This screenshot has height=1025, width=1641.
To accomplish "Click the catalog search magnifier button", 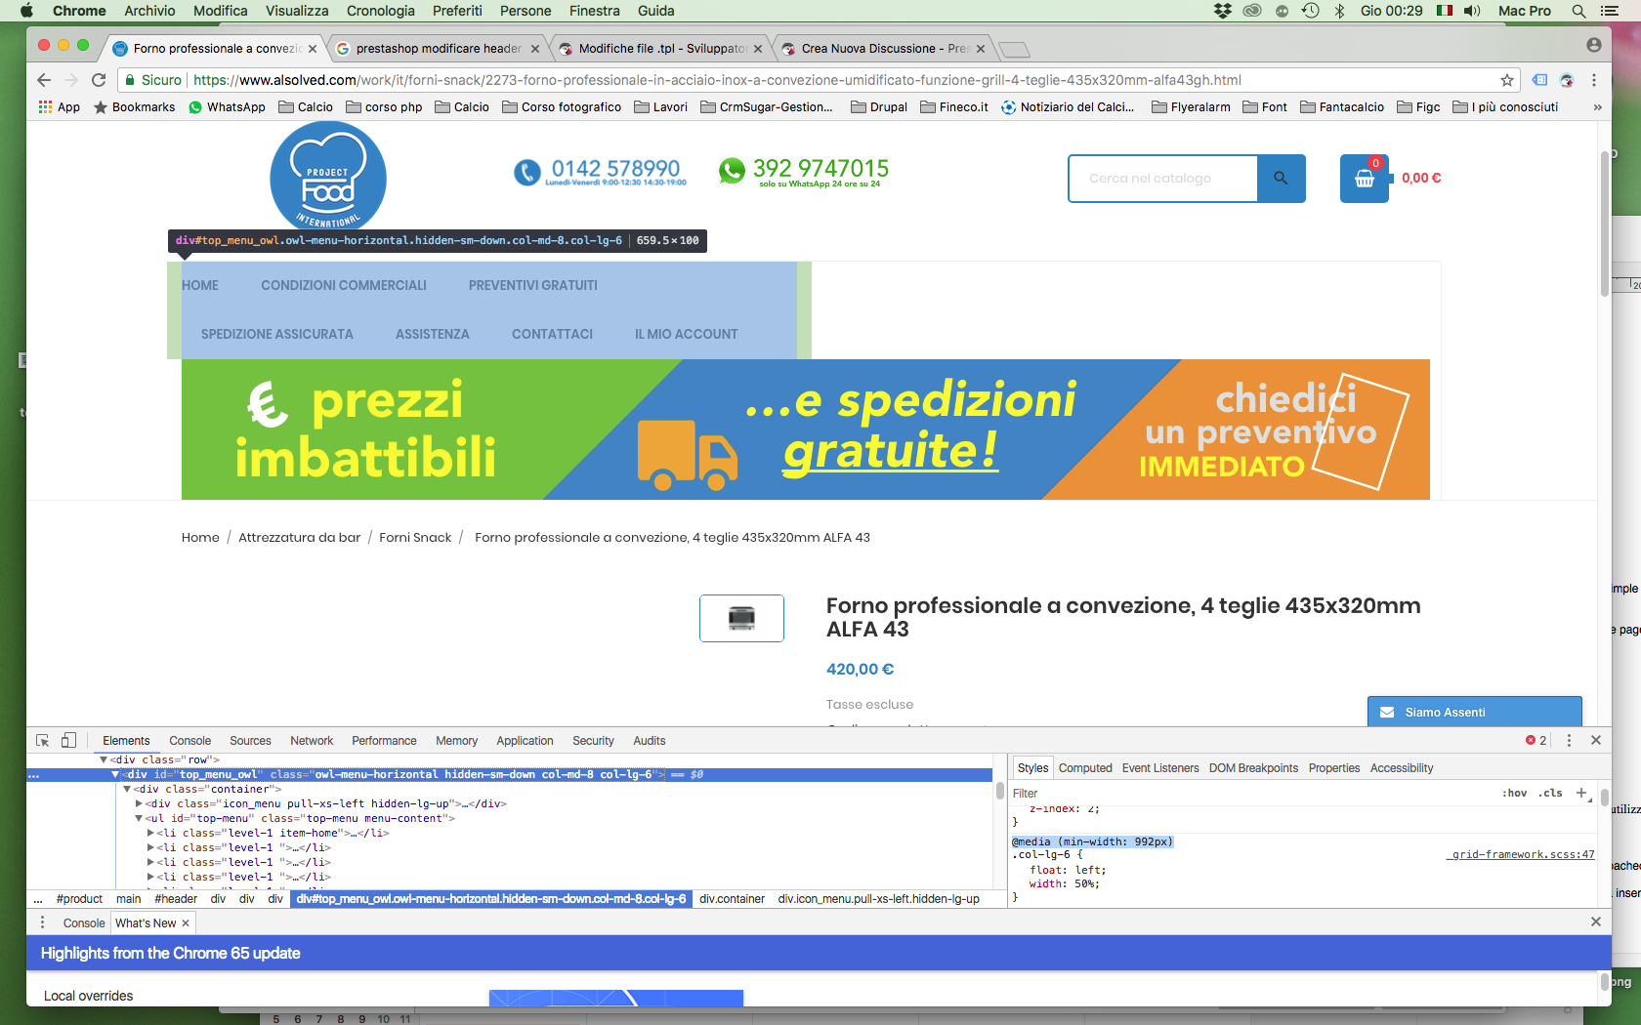I will point(1281,179).
